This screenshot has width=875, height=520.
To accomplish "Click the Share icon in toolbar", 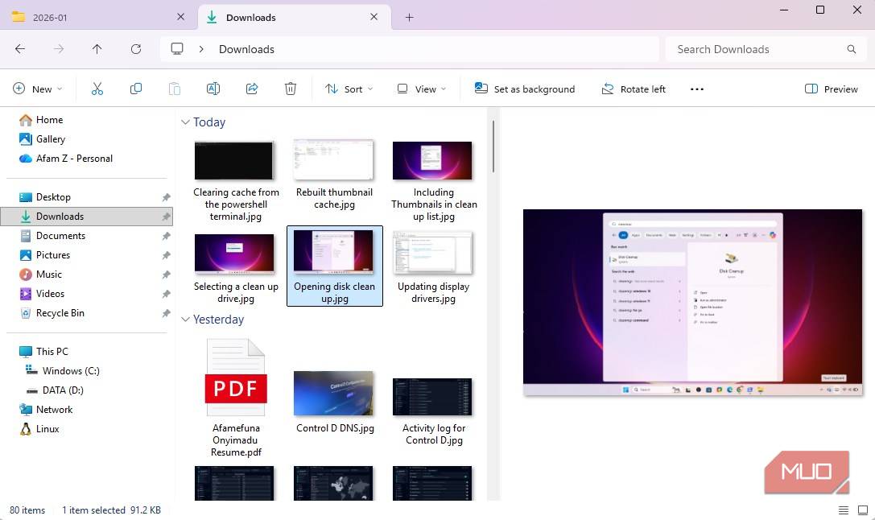I will coord(252,89).
